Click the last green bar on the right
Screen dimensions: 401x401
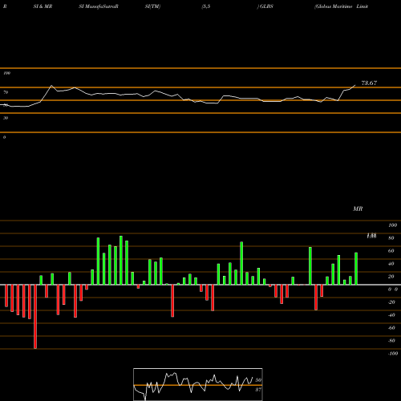tap(356, 269)
